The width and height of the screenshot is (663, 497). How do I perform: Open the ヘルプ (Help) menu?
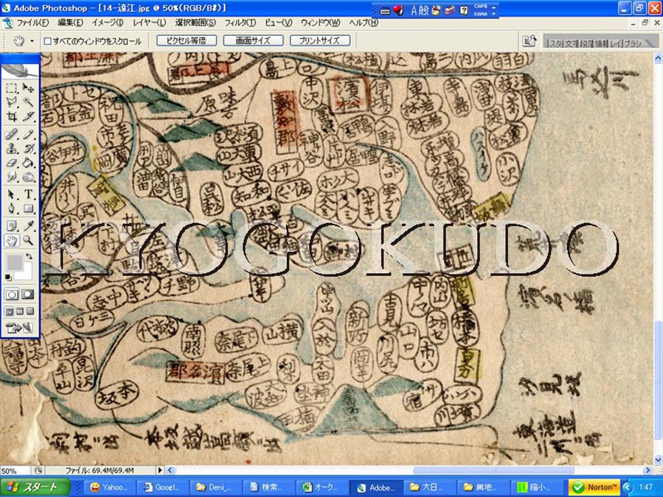364,23
